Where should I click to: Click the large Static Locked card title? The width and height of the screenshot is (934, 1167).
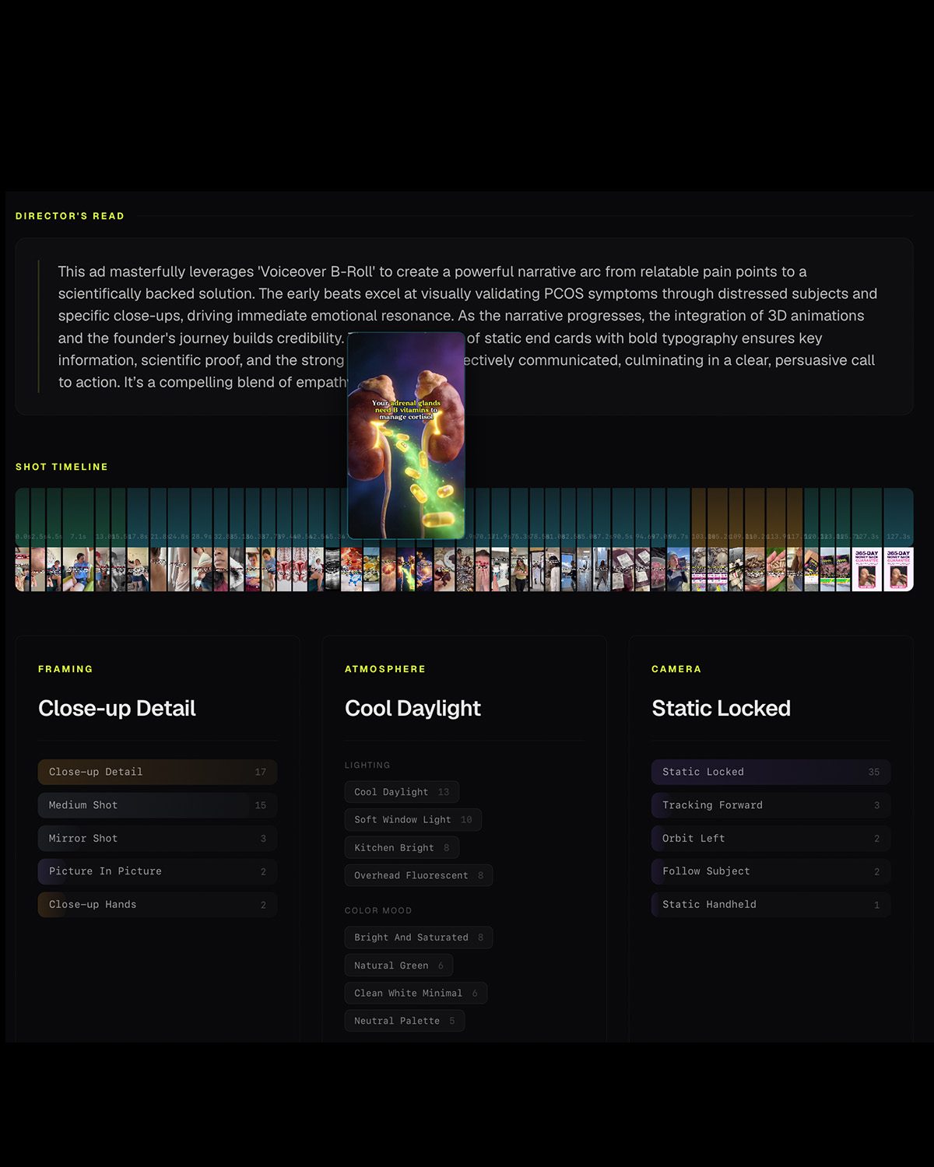721,708
